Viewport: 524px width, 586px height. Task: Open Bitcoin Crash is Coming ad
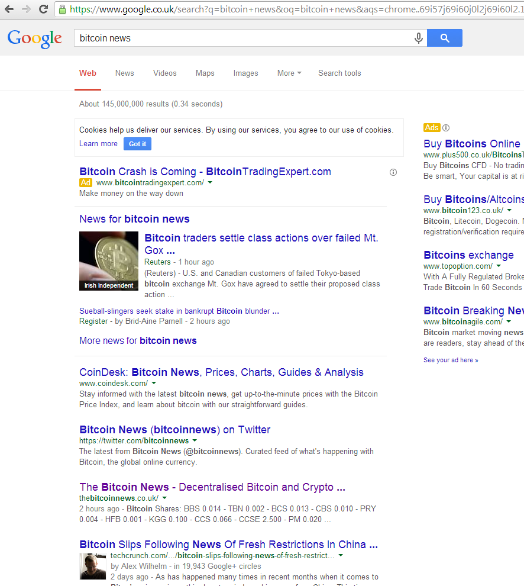coord(205,172)
